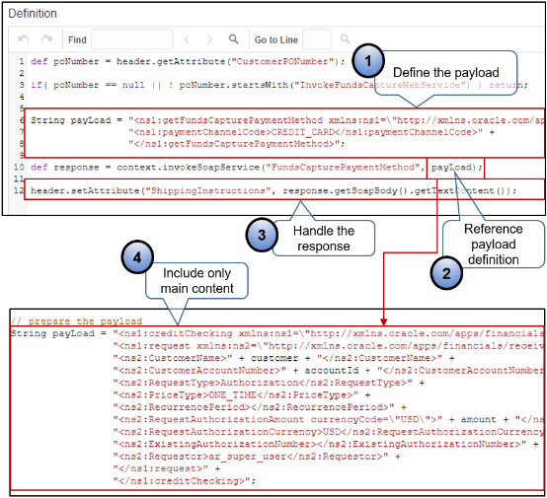547x498 pixels.
Task: Click the RequestAuthorizationAmount currencyCode line
Action: (328, 419)
